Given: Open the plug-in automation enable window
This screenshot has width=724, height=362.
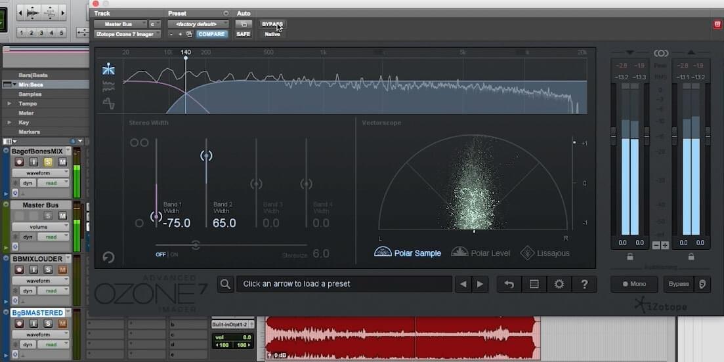Looking at the screenshot, I should click(244, 24).
